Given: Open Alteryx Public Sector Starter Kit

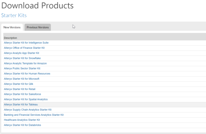Looking at the screenshot, I should click(x=22, y=68).
